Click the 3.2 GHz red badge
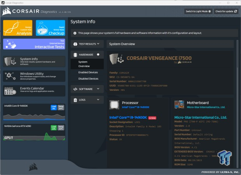 [x=152, y=118]
